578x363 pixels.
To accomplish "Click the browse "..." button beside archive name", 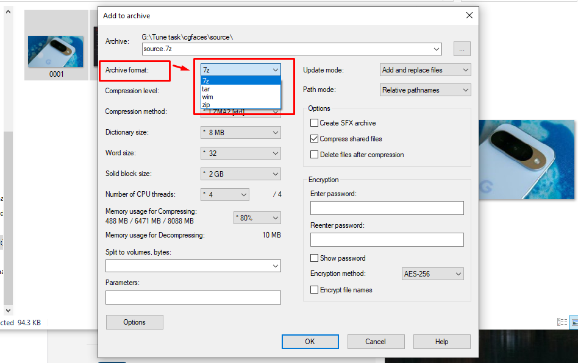I will click(462, 49).
